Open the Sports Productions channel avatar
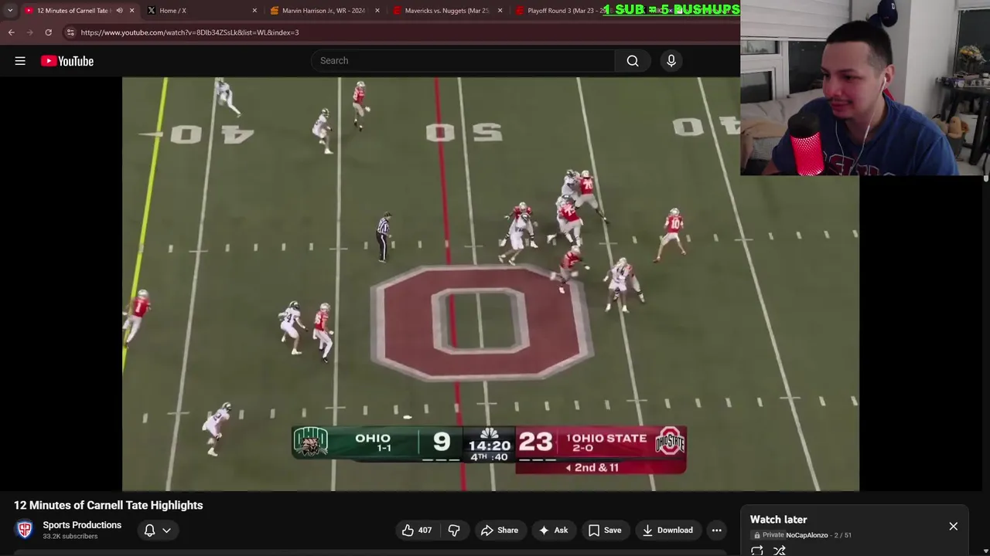Screen dimensions: 990x556 (x=25, y=530)
